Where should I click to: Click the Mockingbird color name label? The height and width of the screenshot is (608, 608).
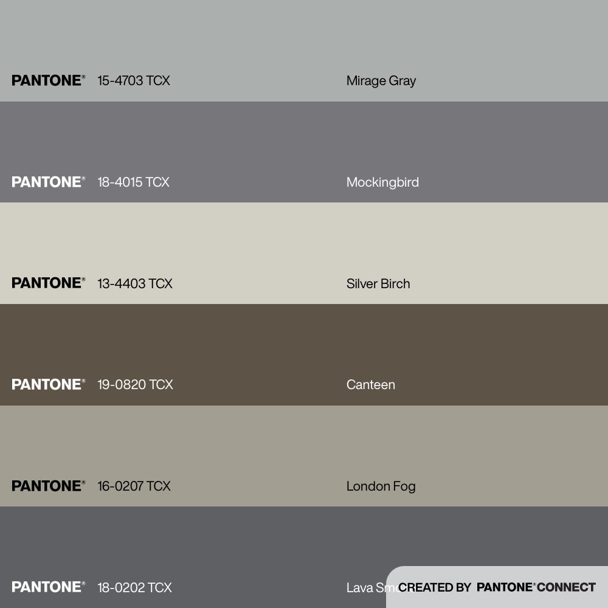pos(382,182)
